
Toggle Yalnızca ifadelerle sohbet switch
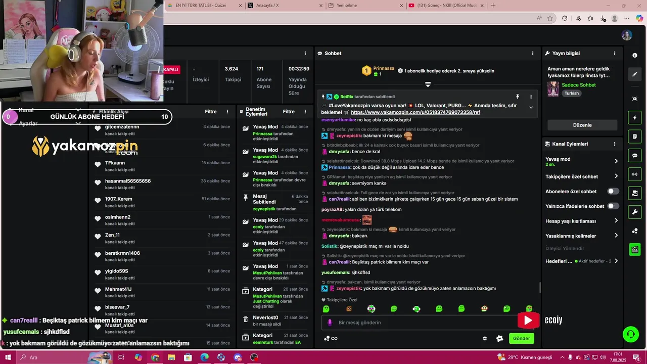point(613,206)
